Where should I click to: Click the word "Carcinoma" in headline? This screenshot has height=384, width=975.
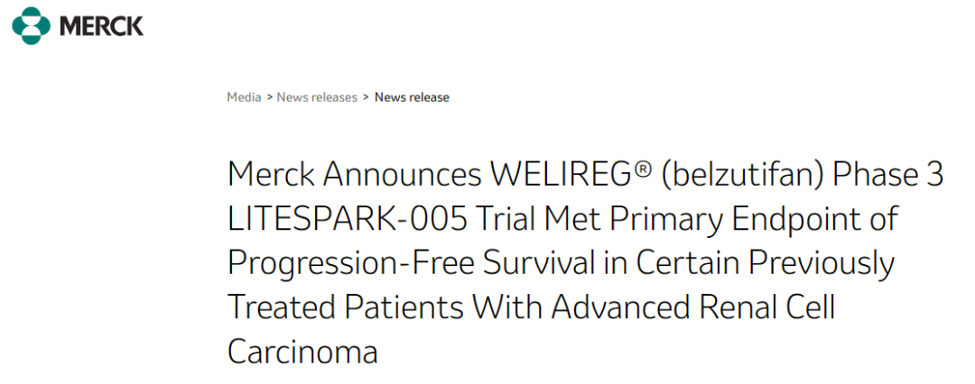click(x=302, y=352)
